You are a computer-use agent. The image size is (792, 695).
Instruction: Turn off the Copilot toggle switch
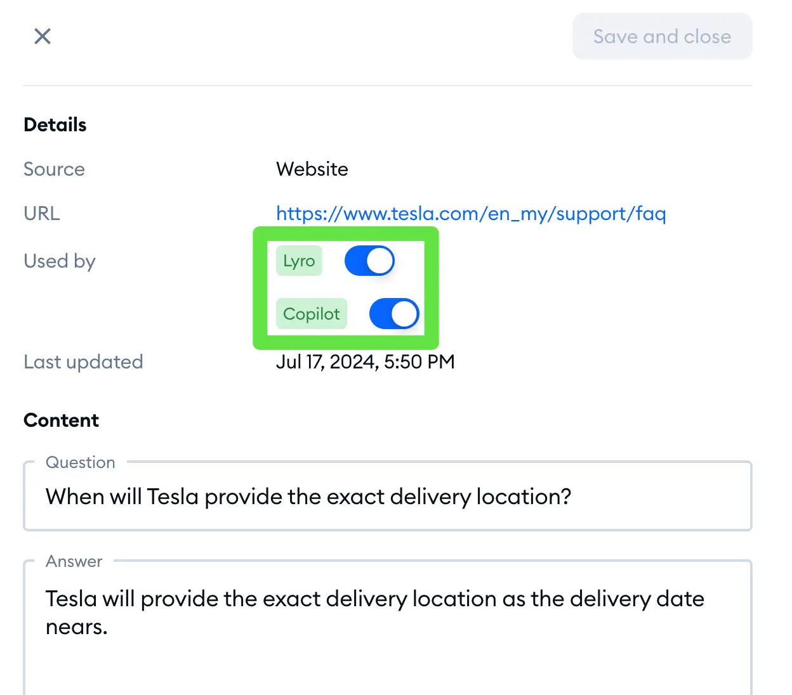pyautogui.click(x=394, y=313)
